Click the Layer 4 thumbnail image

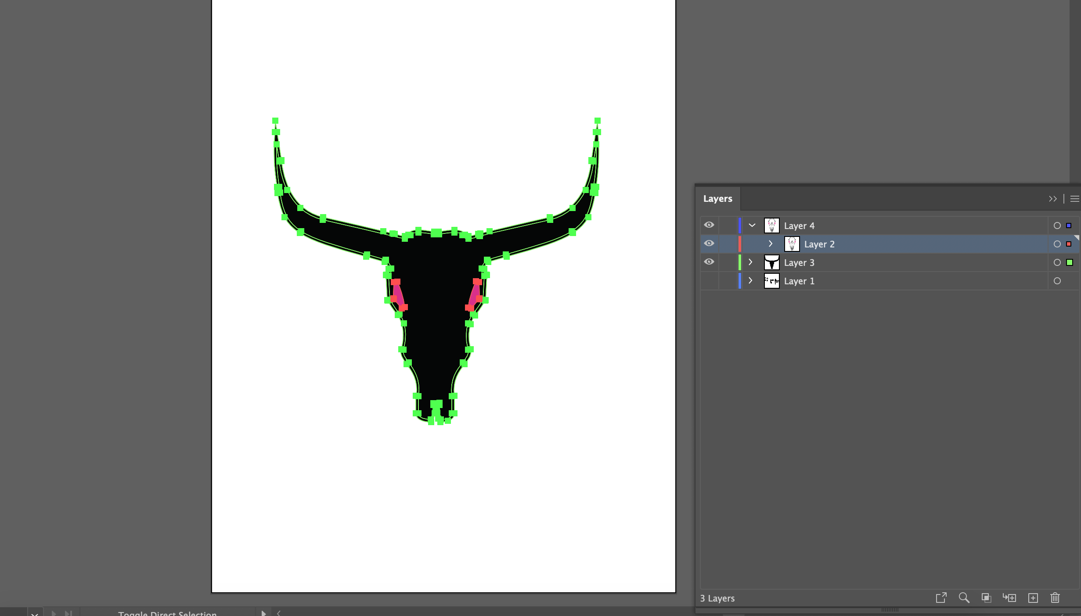pyautogui.click(x=771, y=225)
